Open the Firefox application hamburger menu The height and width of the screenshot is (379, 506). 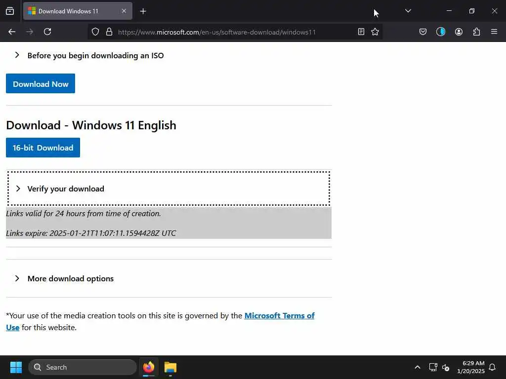tap(494, 32)
